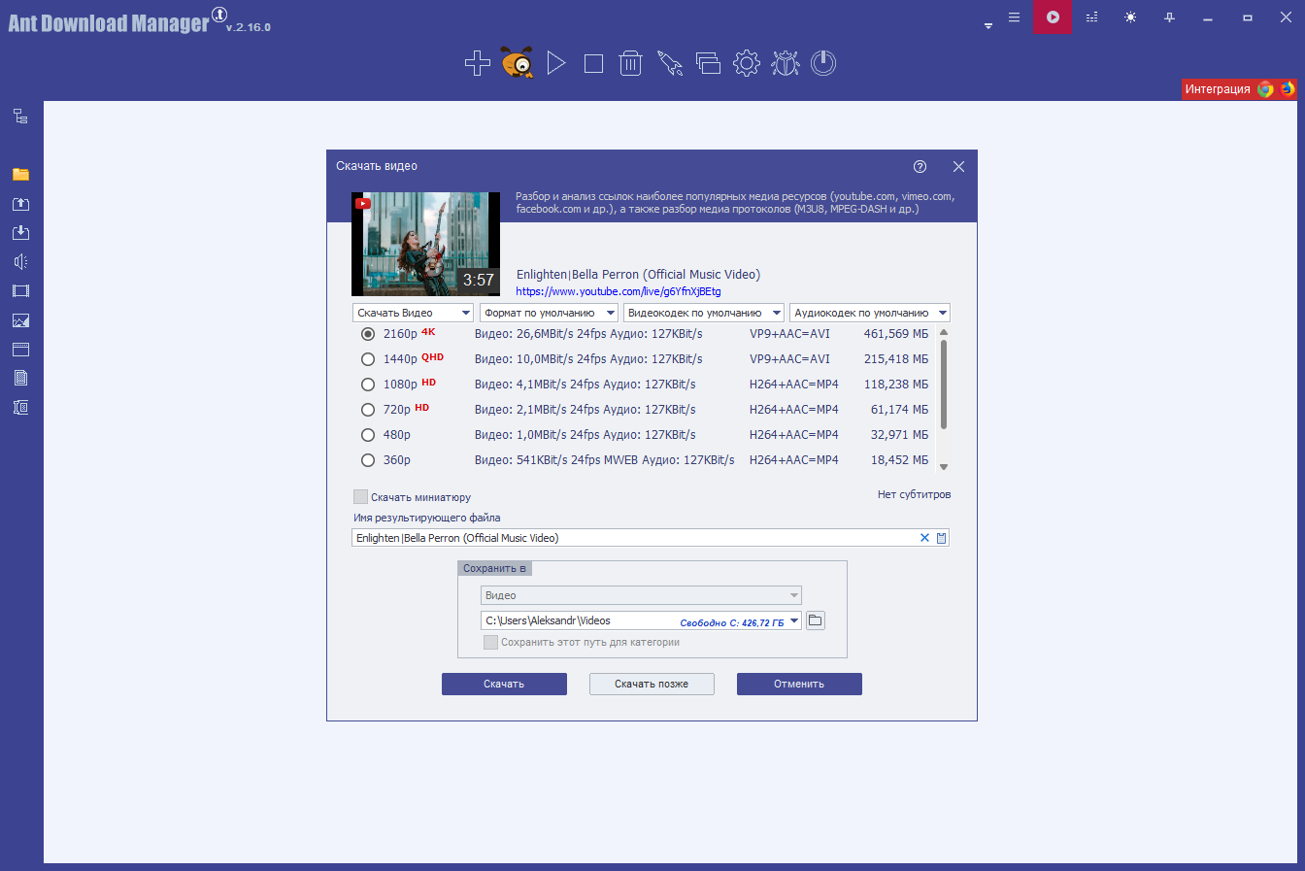The image size is (1305, 871).
Task: Click the rocket icon in the toolbar
Action: [x=670, y=63]
